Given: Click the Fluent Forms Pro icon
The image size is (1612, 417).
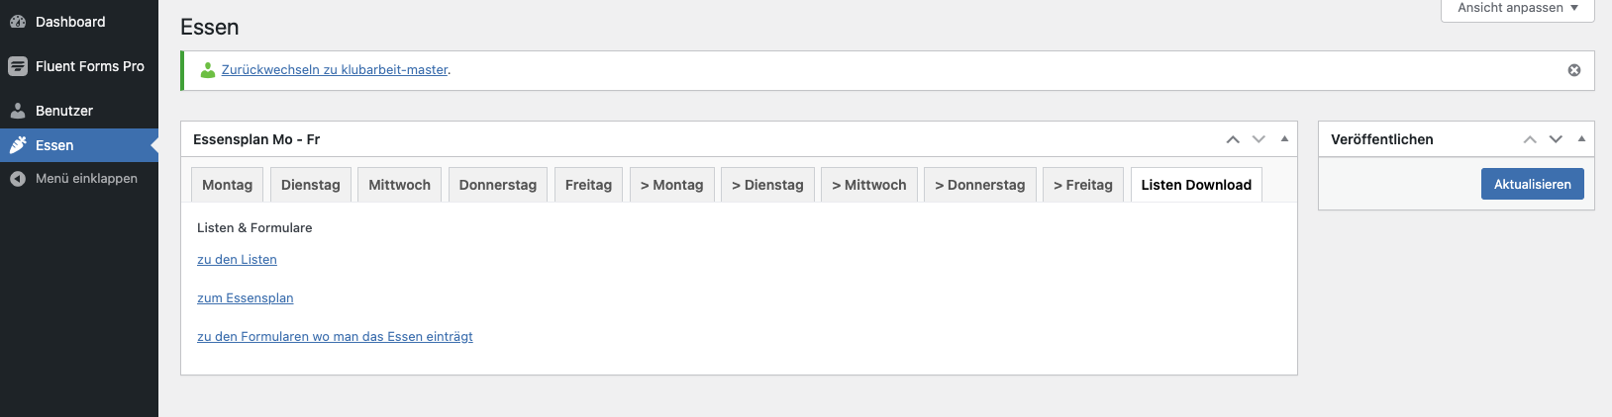Looking at the screenshot, I should [18, 66].
